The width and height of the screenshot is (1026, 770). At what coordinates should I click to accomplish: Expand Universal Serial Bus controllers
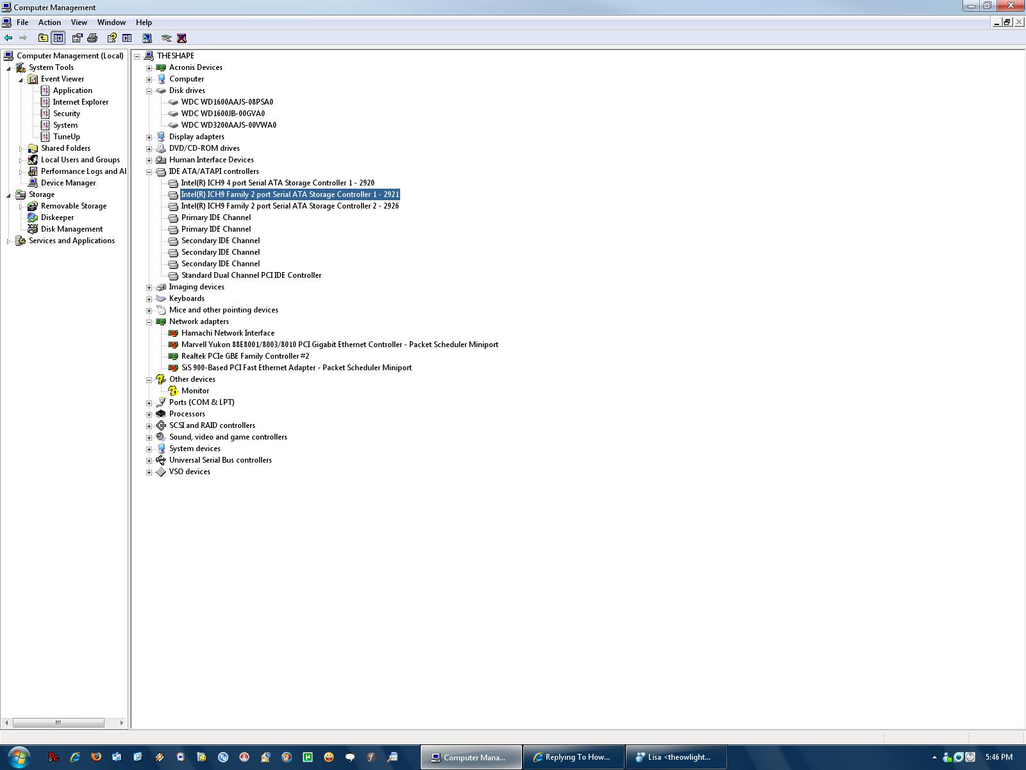pos(149,461)
